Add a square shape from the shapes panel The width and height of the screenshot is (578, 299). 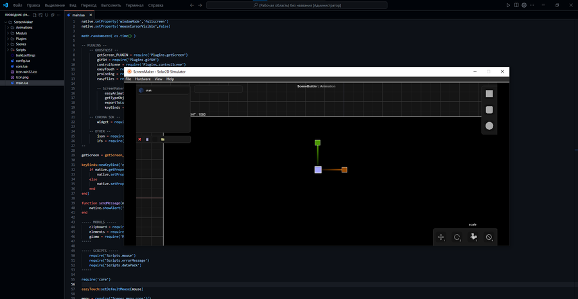(x=489, y=94)
